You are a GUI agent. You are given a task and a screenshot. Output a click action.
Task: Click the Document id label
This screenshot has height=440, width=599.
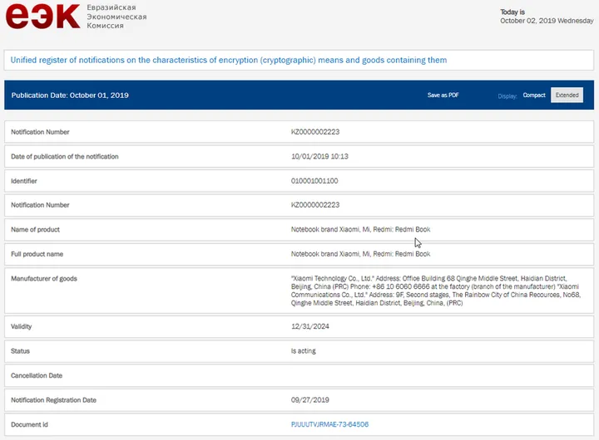[29, 424]
